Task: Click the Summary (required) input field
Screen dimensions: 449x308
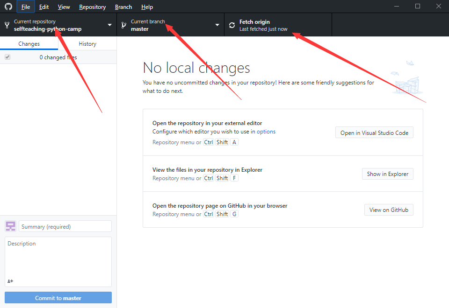Action: (x=65, y=226)
